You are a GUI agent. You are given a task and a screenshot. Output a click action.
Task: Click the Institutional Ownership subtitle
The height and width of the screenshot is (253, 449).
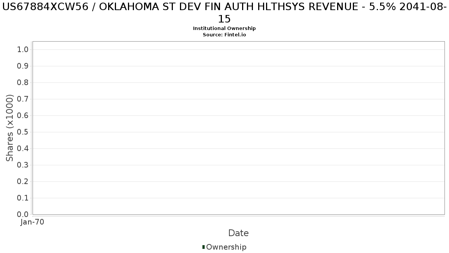(x=224, y=28)
